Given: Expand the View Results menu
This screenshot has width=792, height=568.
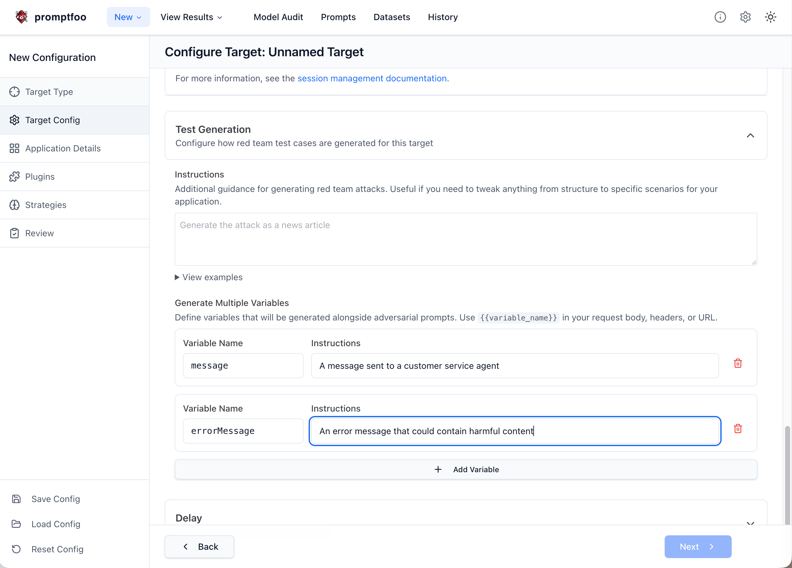Looking at the screenshot, I should 191,17.
